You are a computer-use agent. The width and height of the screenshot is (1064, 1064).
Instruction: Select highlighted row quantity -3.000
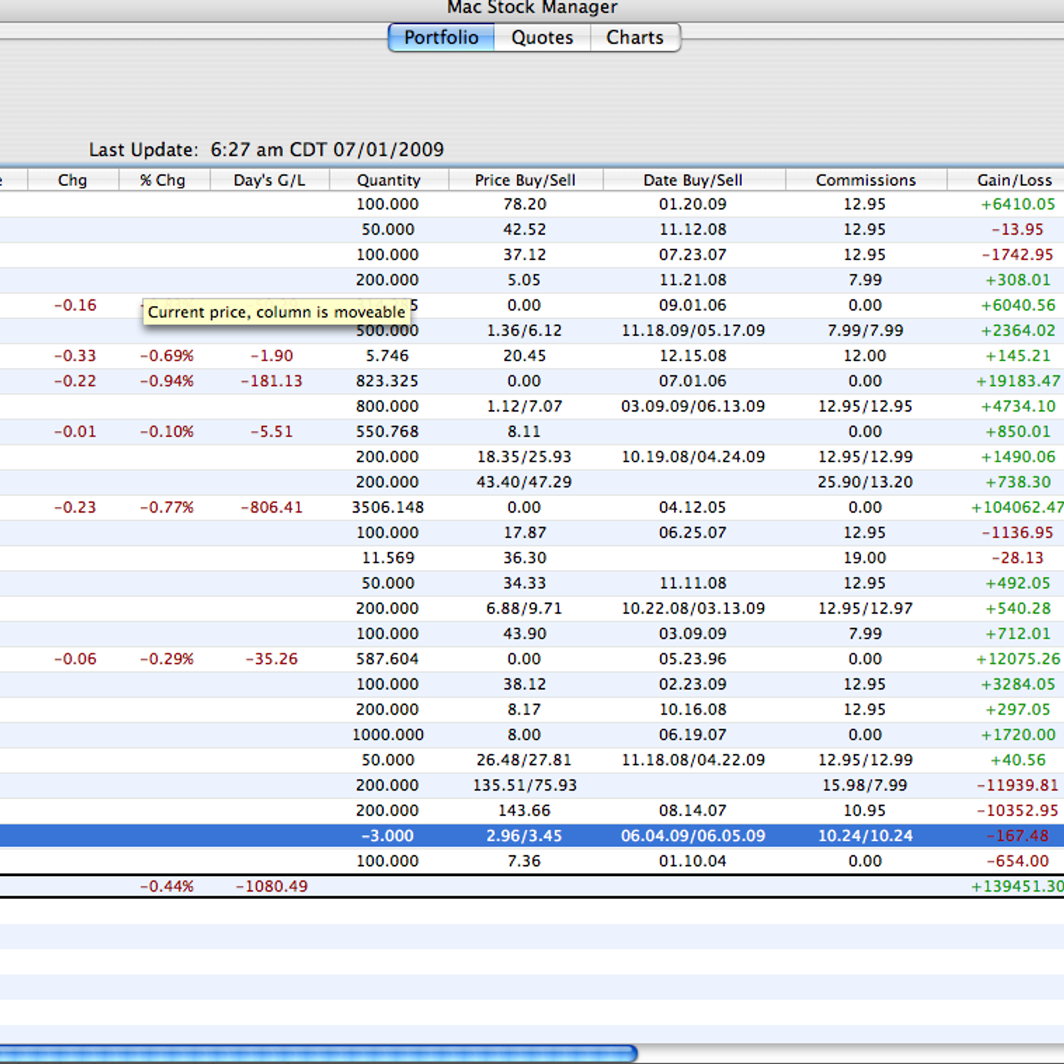click(387, 836)
